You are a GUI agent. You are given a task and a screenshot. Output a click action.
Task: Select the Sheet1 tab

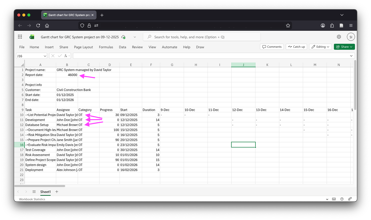point(45,192)
